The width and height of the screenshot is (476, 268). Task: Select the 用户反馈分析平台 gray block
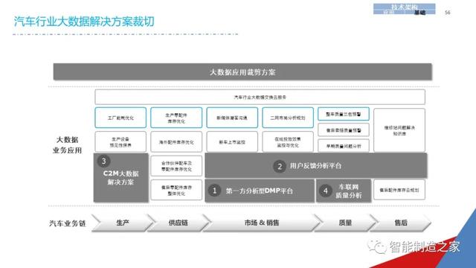[x=315, y=165]
